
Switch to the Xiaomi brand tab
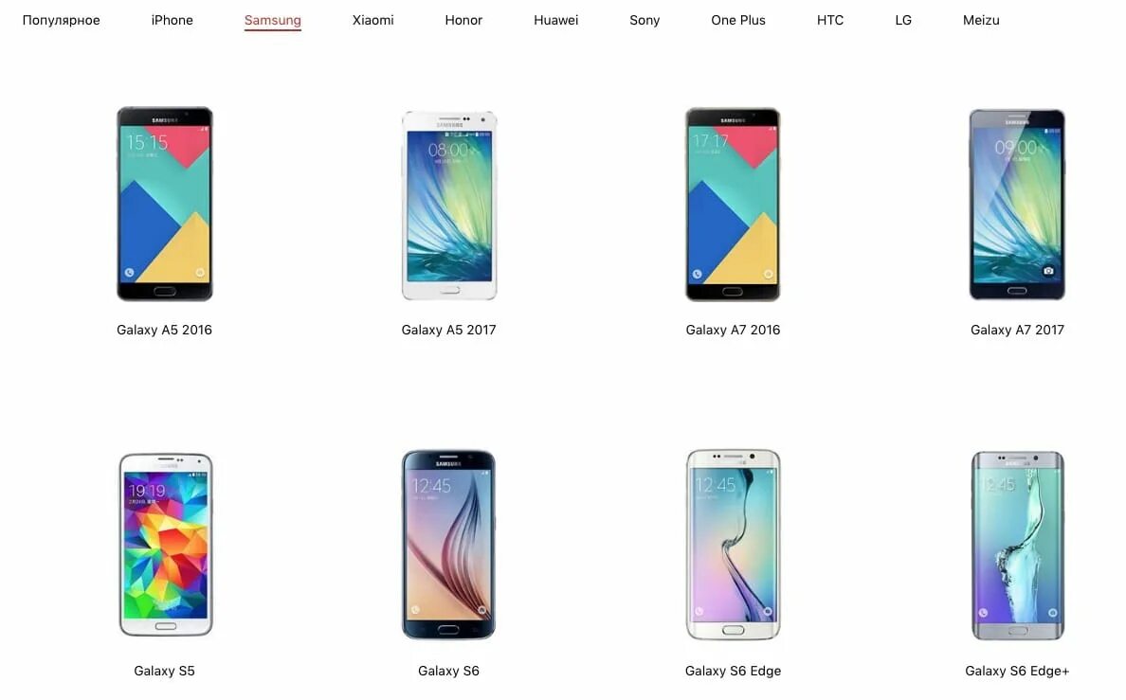click(372, 20)
